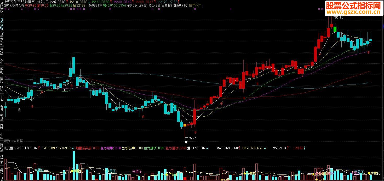Open the GET side tab
The width and height of the screenshot is (384, 181).
(x=2, y=159)
